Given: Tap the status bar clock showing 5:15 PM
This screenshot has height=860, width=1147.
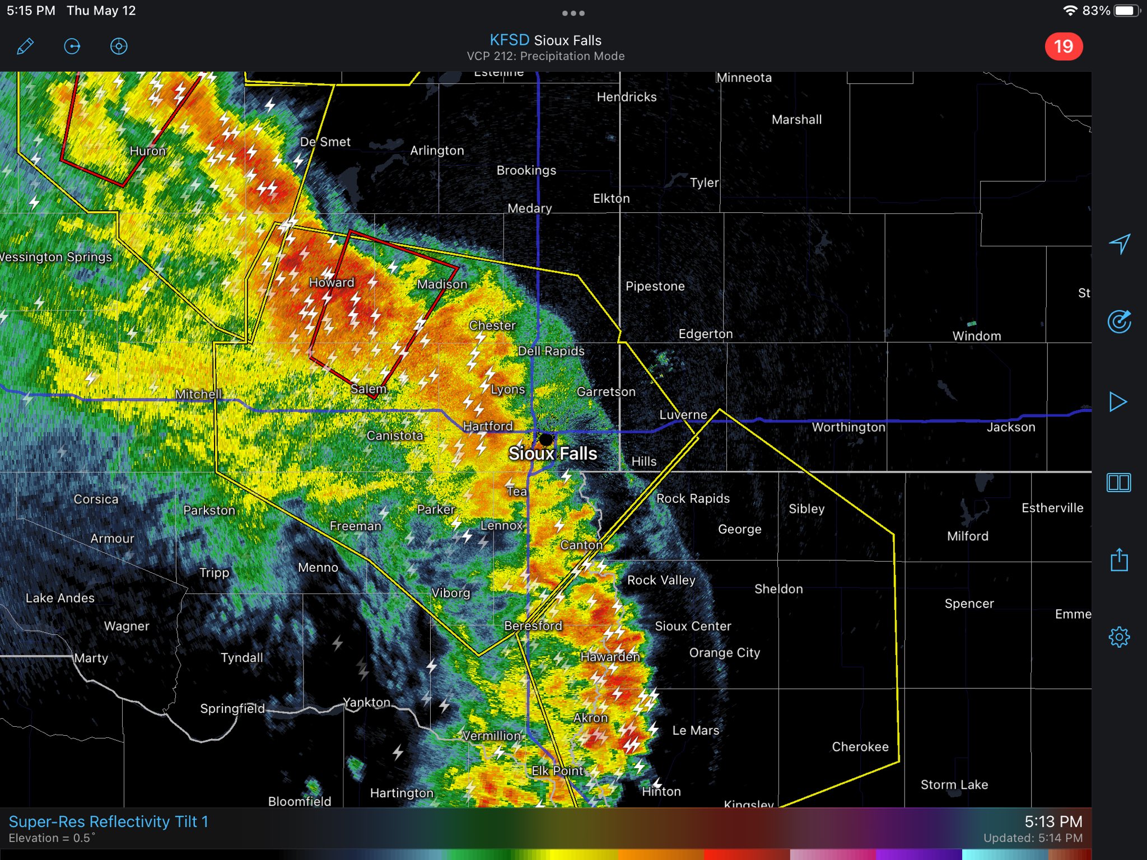Looking at the screenshot, I should coord(28,10).
